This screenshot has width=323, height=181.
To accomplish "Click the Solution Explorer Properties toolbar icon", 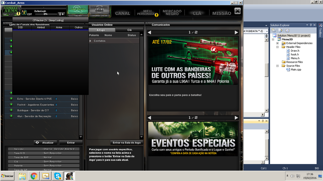I will [x=273, y=30].
